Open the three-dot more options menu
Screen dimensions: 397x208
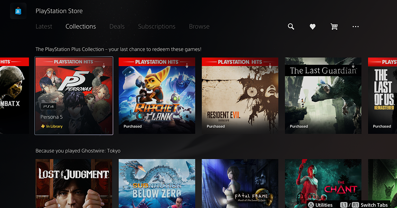coord(356,27)
